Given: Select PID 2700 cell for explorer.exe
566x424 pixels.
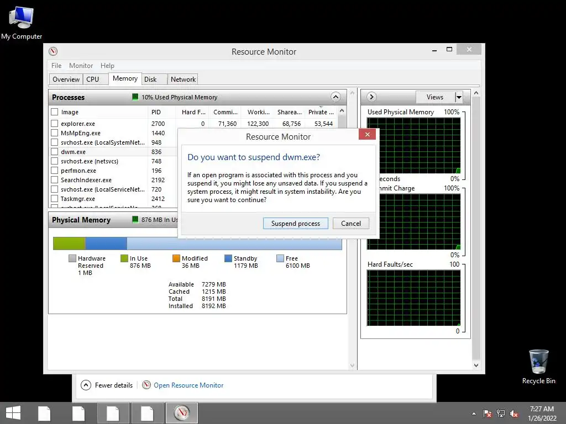Looking at the screenshot, I should (x=158, y=124).
